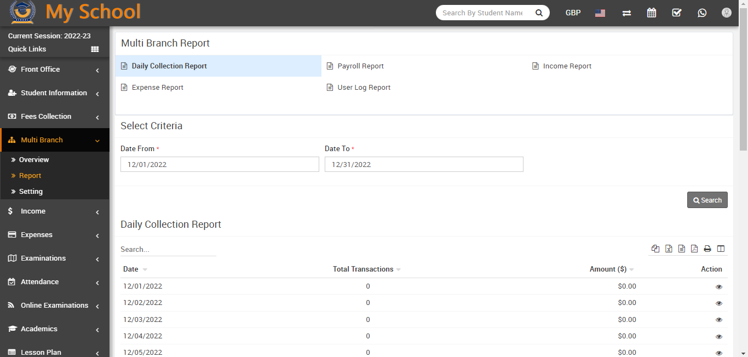
Task: View details for 12/03/2022 row
Action: point(719,320)
